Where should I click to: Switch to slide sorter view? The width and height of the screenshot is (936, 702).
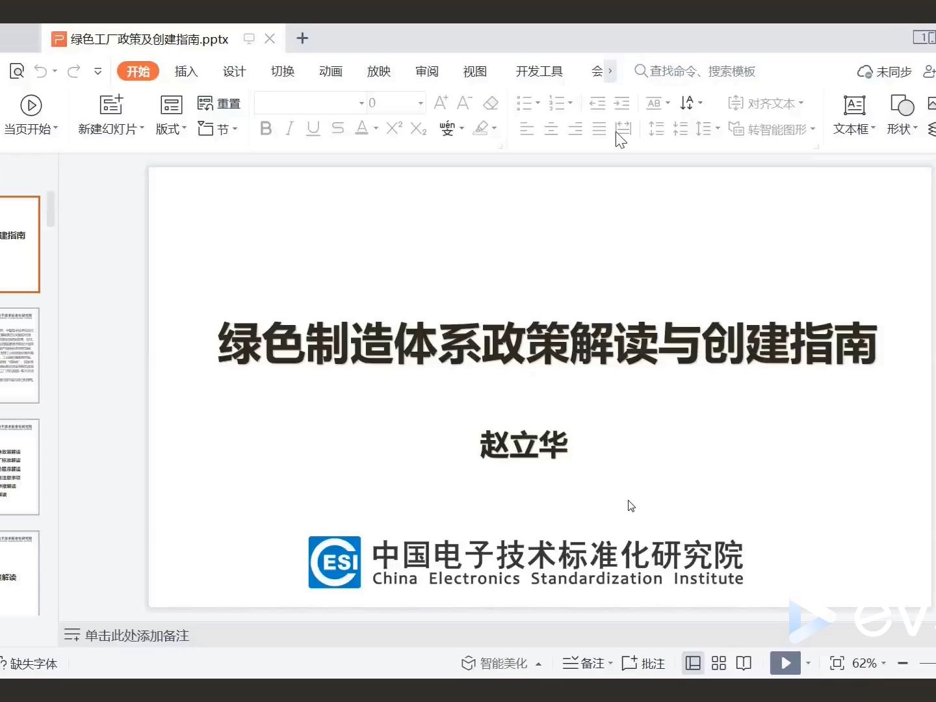point(718,663)
